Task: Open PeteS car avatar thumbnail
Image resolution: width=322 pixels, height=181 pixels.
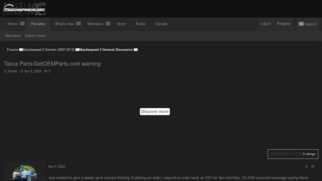Action: pos(25,173)
